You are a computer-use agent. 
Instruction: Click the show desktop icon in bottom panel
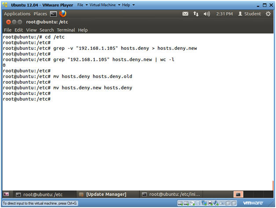point(6,194)
